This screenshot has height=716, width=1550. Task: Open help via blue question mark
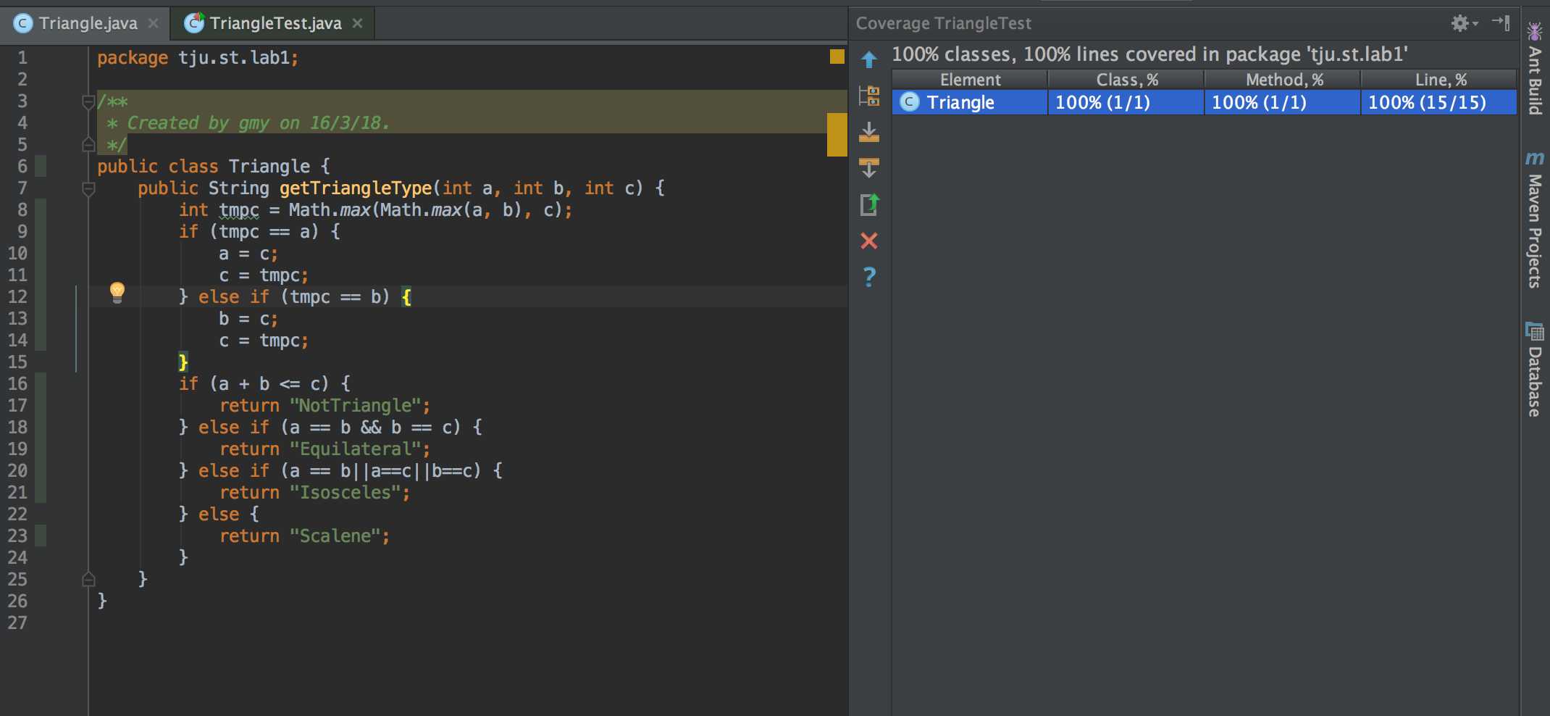click(x=869, y=276)
